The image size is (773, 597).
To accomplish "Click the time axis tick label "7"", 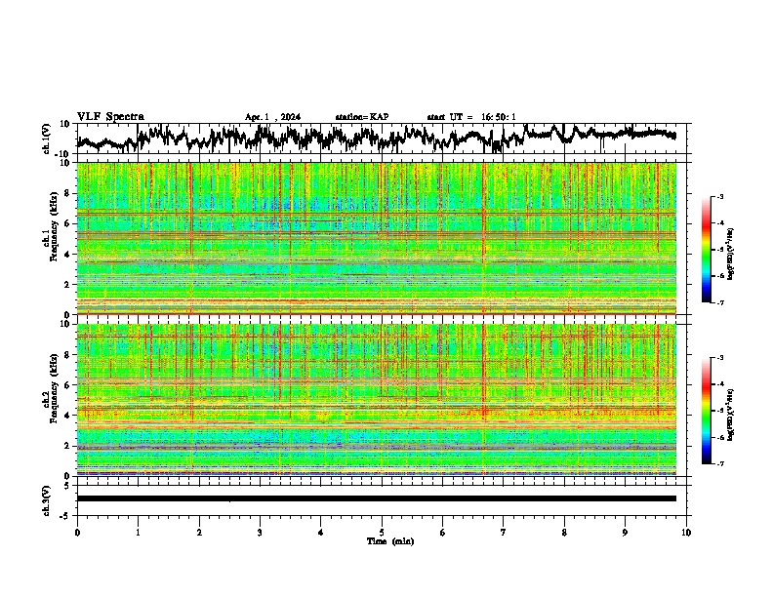I will 504,533.
